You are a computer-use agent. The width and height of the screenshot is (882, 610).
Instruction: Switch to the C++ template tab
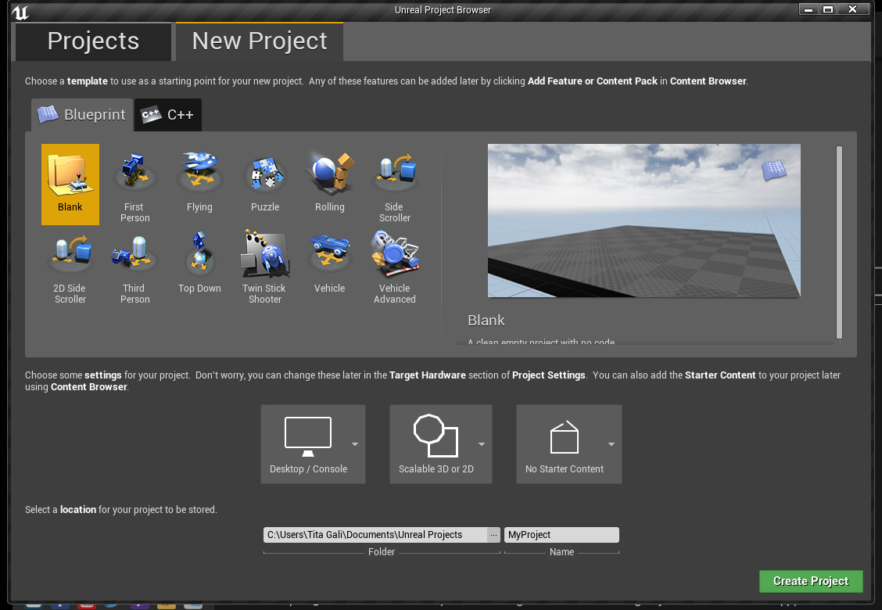[x=169, y=115]
